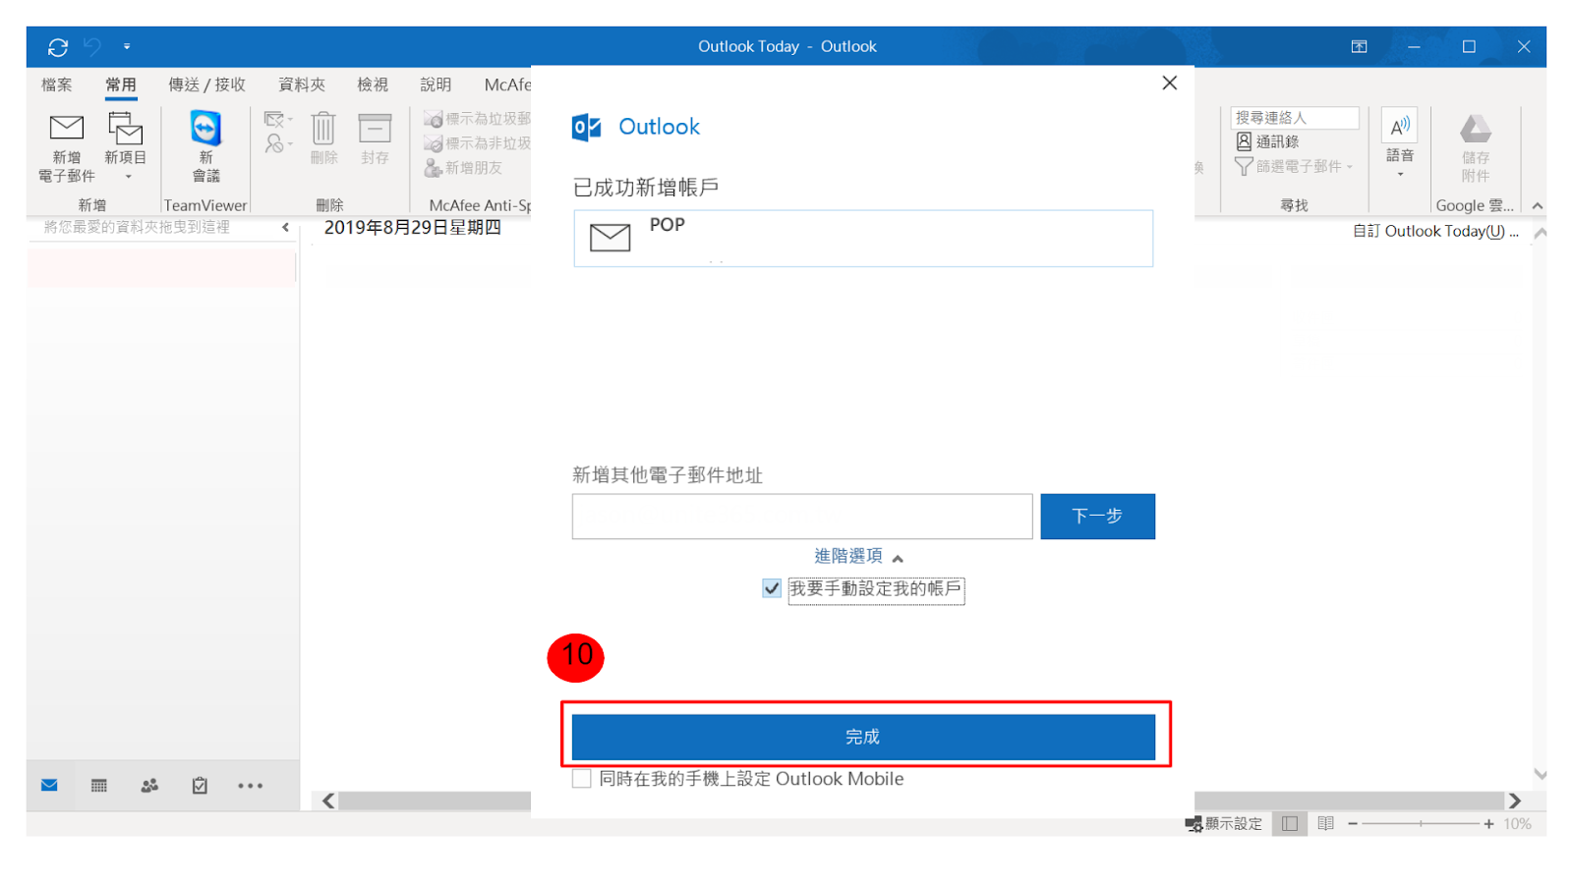The image size is (1573, 884).
Task: Click in the 搜尋連絡人 search box
Action: [1295, 118]
